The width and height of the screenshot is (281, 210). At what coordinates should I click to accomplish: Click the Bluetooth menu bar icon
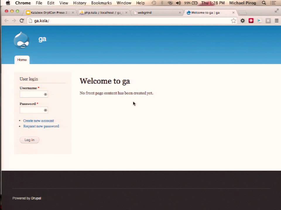point(162,3)
